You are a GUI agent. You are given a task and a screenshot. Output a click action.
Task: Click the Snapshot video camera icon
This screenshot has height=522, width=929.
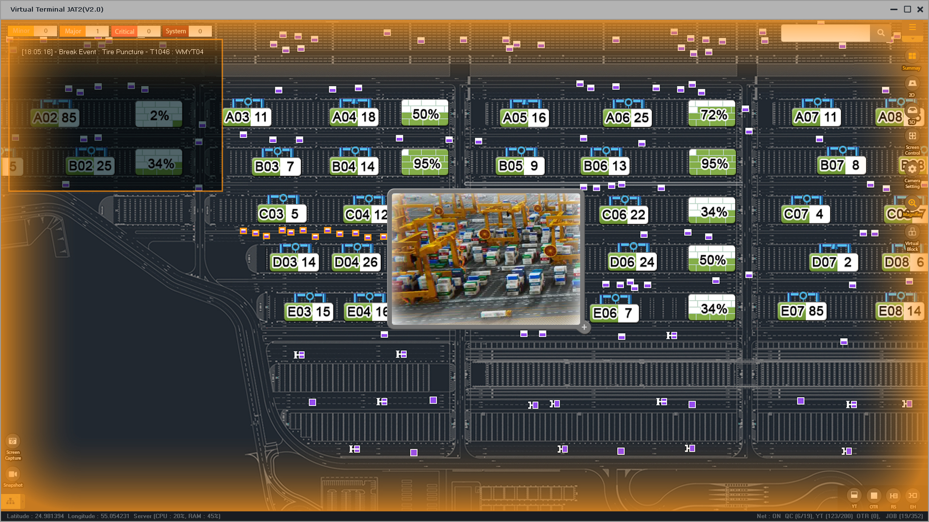coord(13,474)
